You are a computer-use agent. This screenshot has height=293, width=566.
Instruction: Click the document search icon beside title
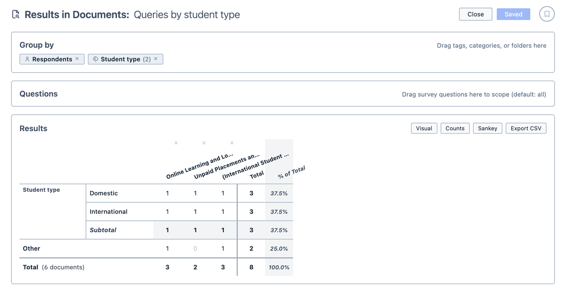[16, 15]
